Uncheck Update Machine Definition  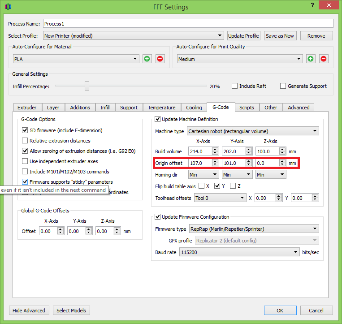click(x=157, y=119)
